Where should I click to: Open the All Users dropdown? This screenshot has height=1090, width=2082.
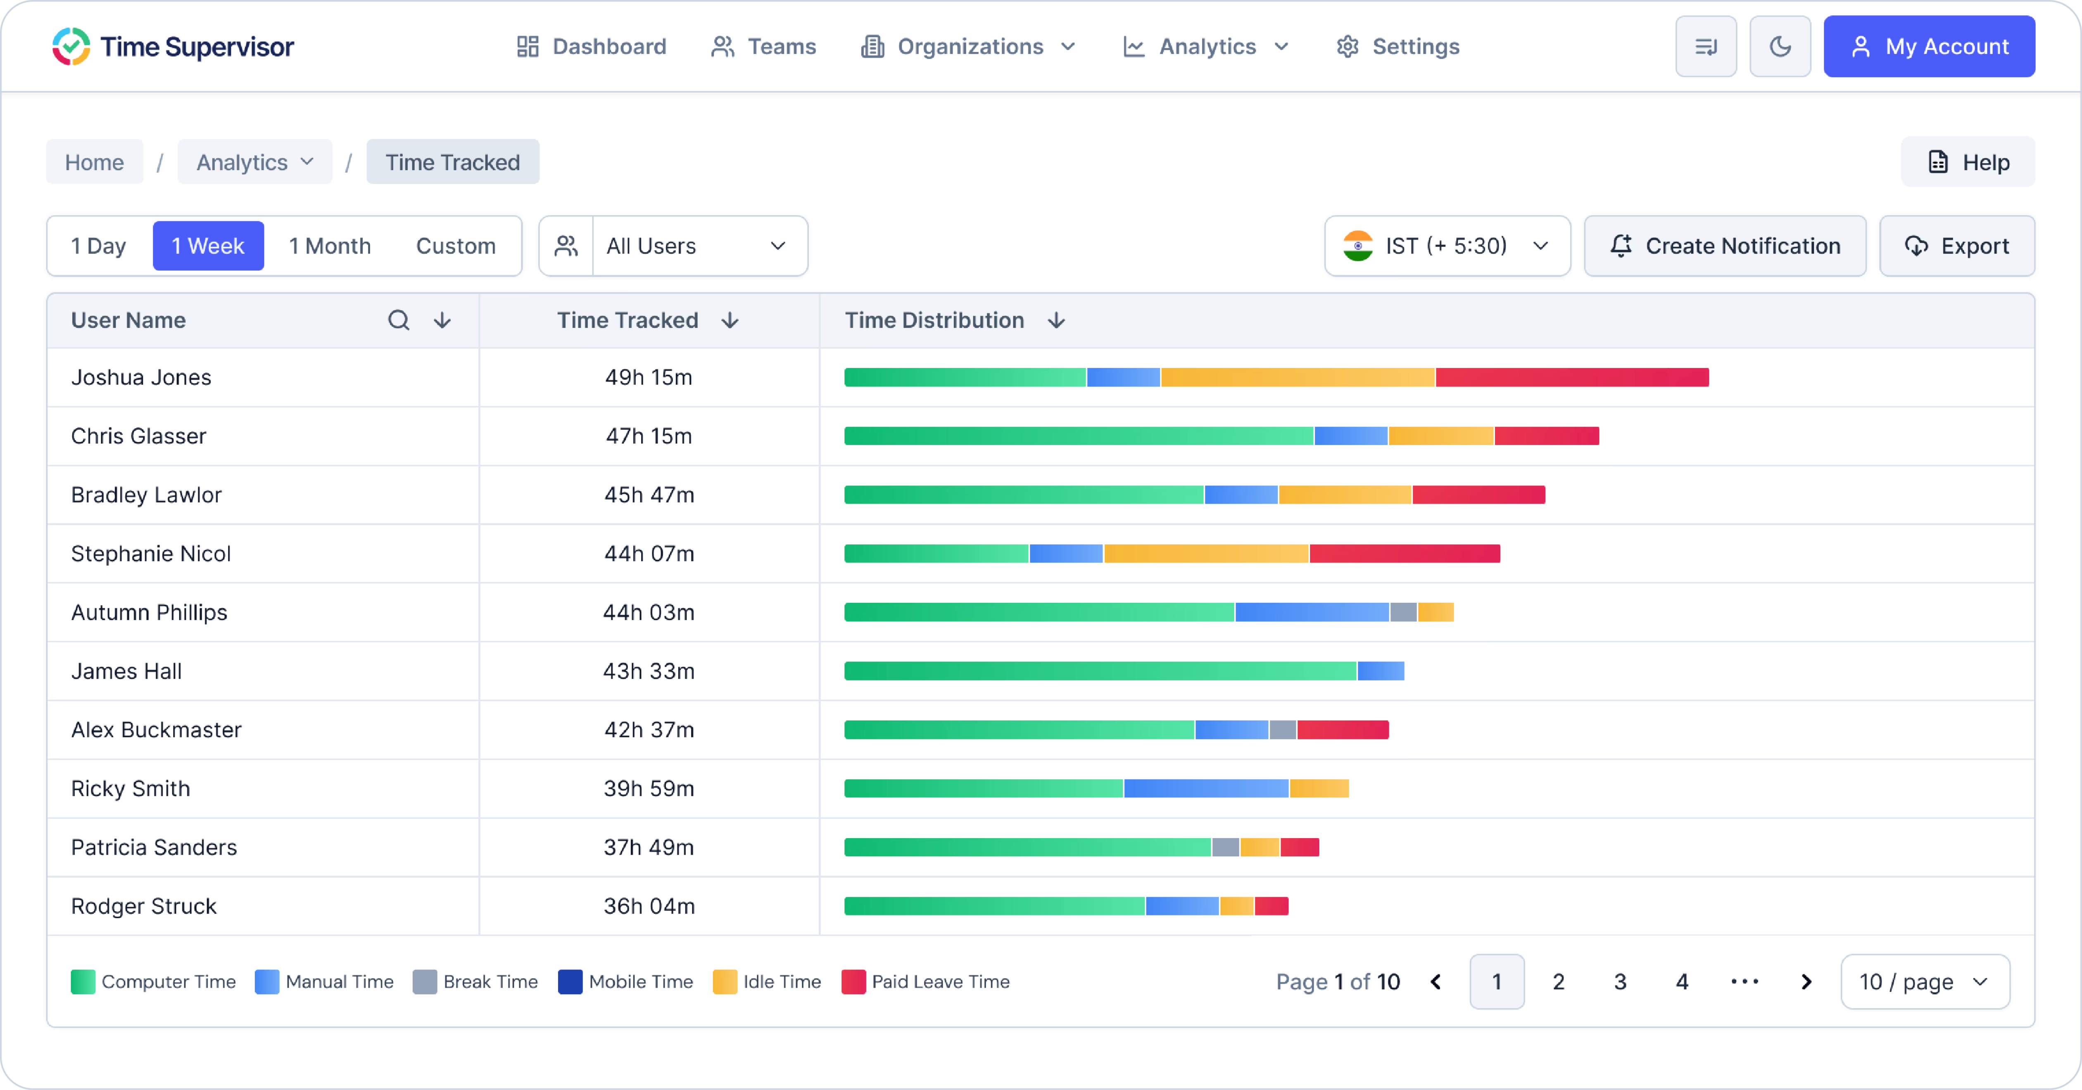[x=698, y=246]
